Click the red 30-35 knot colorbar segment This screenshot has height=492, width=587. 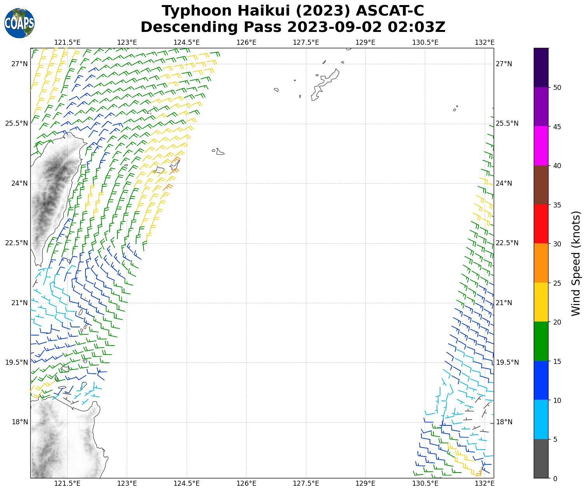[x=541, y=224]
